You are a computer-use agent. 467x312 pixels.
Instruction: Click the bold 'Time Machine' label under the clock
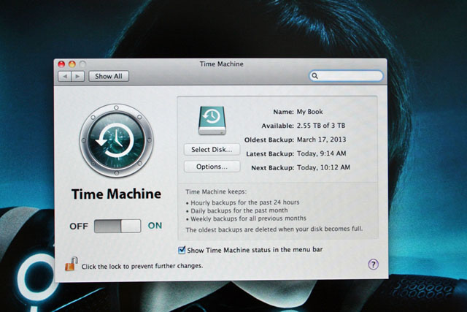pyautogui.click(x=117, y=194)
